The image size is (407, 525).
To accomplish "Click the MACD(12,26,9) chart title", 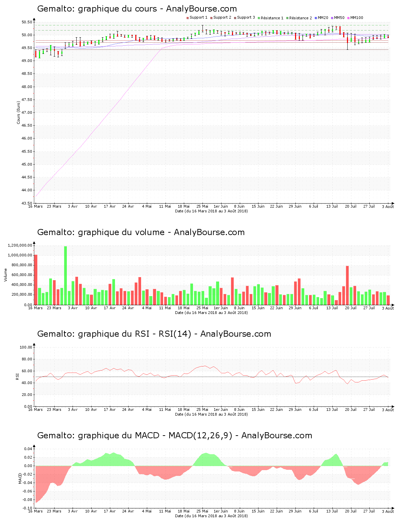I will (175, 436).
